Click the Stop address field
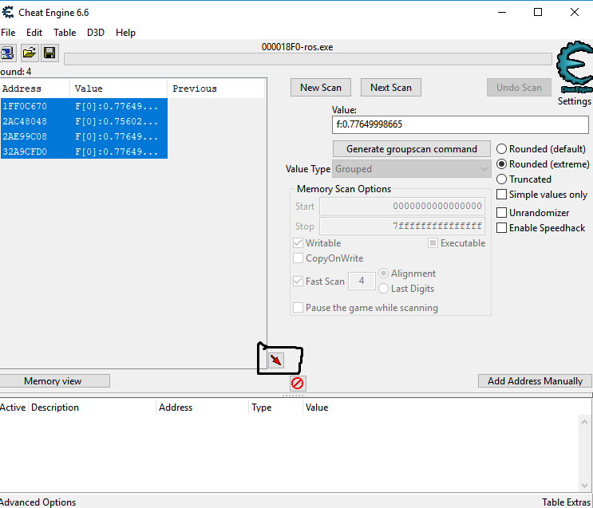 (402, 226)
